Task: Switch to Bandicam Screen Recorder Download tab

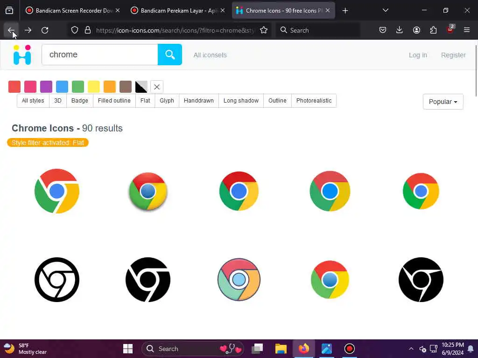Action: click(x=72, y=11)
